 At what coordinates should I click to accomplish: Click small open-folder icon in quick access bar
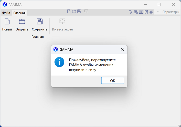coord(74,11)
